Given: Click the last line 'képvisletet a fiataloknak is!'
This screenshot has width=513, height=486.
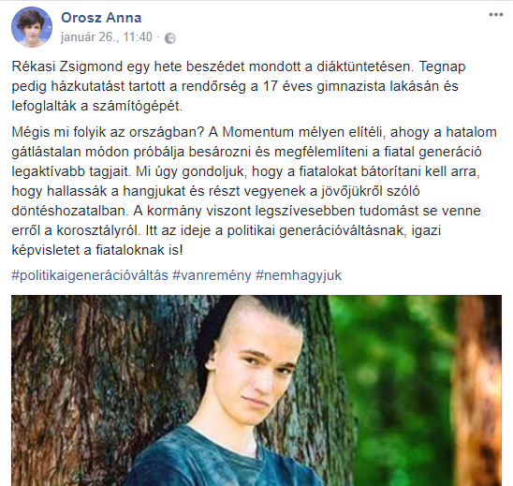Looking at the screenshot, I should pos(97,250).
